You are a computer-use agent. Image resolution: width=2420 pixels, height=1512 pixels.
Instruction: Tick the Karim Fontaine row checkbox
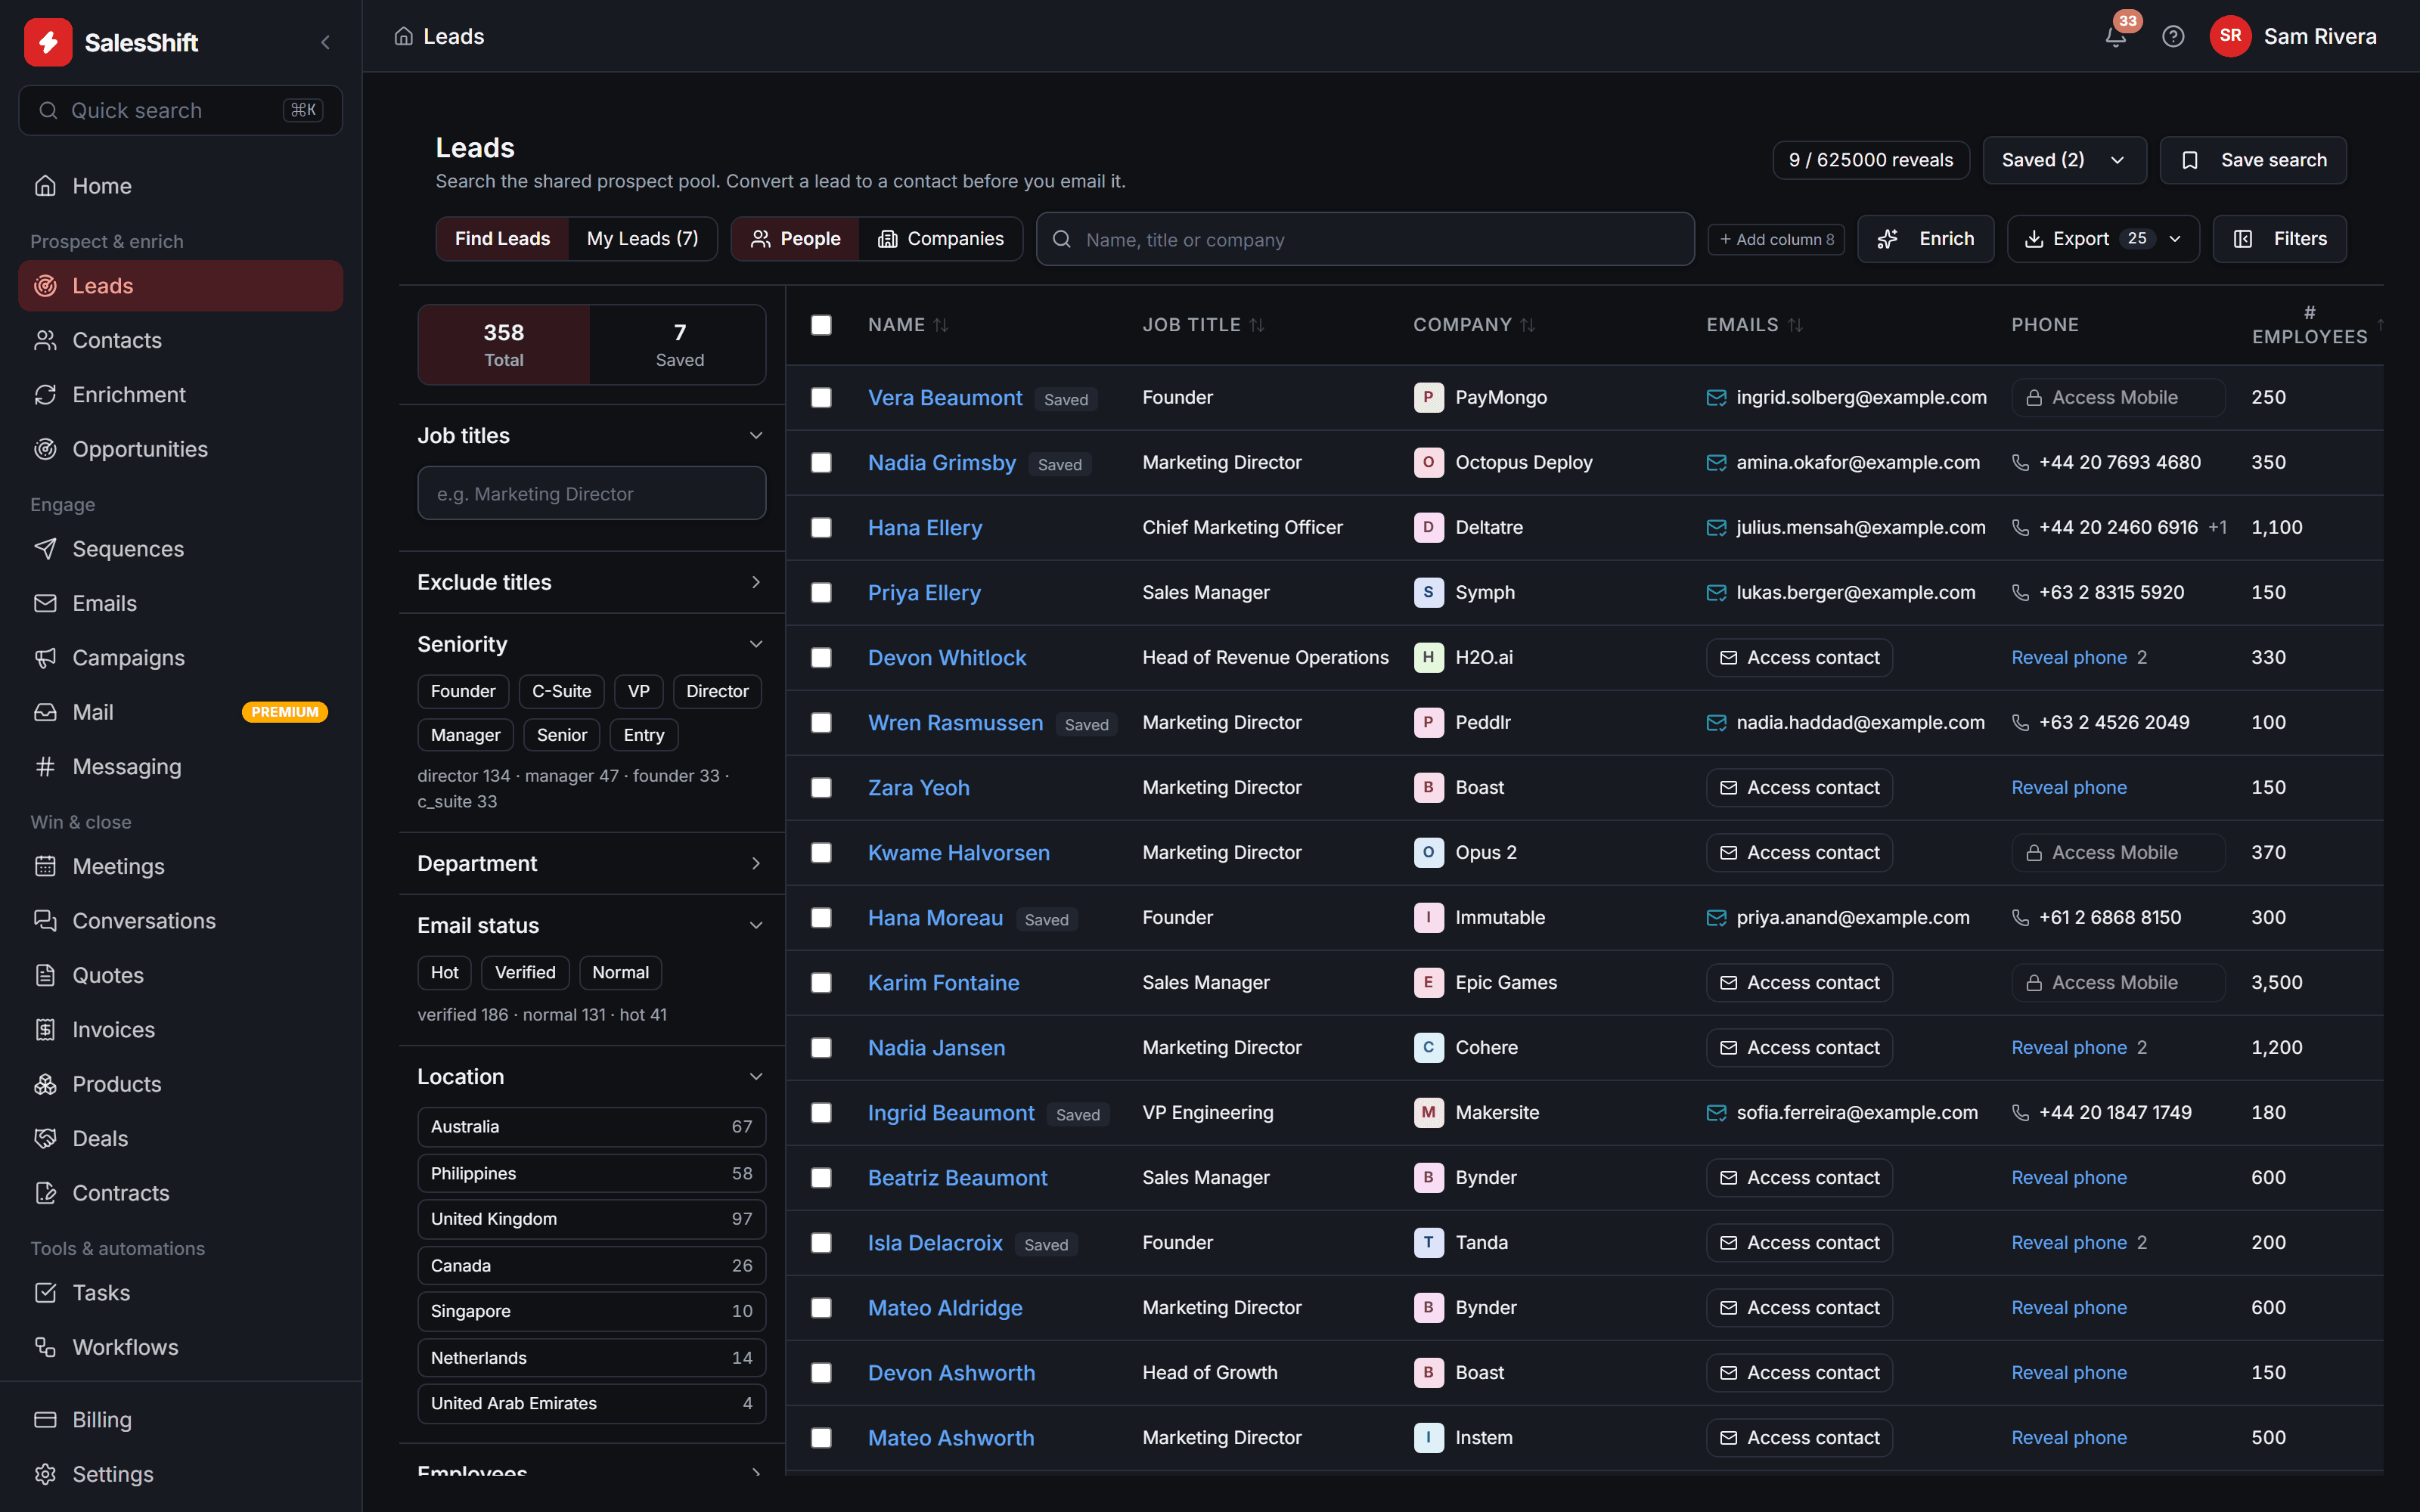(x=821, y=983)
